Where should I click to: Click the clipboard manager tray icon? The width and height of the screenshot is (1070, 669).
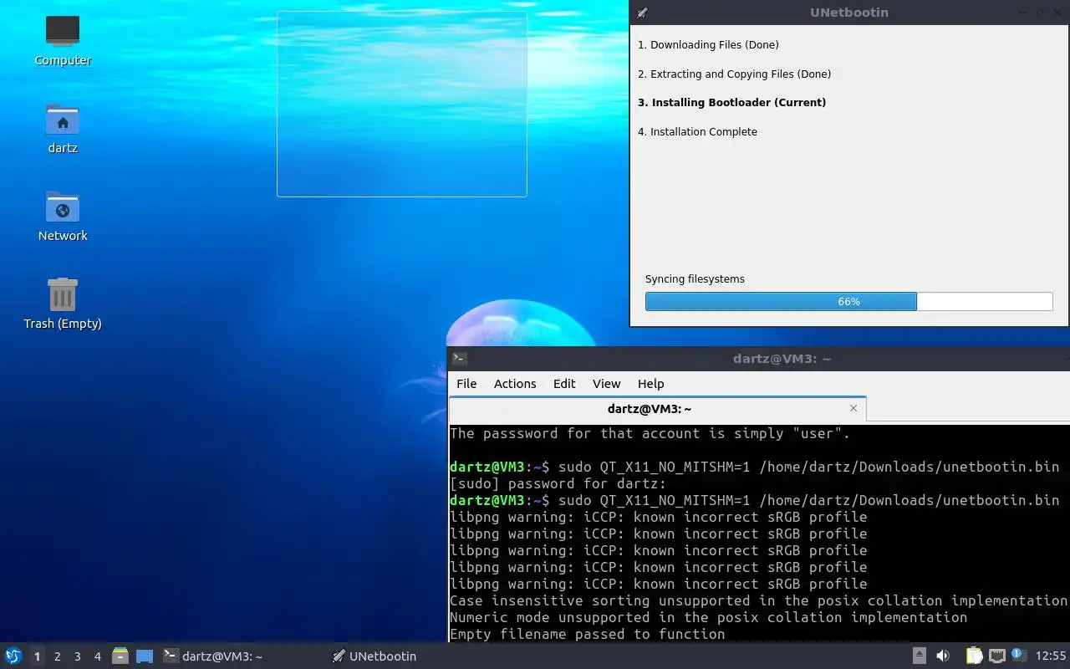coord(974,656)
